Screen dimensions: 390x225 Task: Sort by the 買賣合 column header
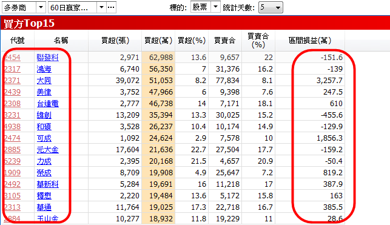(x=225, y=40)
